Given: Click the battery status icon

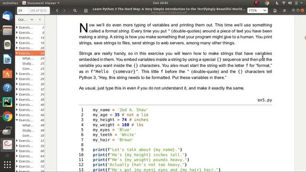Looking at the screenshot, I should click(x=296, y=3).
